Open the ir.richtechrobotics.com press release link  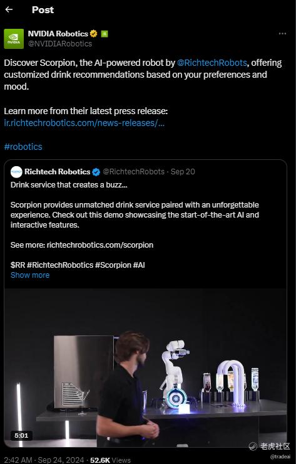point(84,123)
